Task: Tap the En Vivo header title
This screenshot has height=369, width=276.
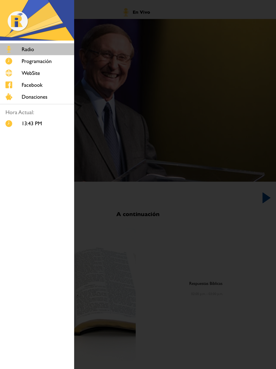Action: tap(141, 12)
